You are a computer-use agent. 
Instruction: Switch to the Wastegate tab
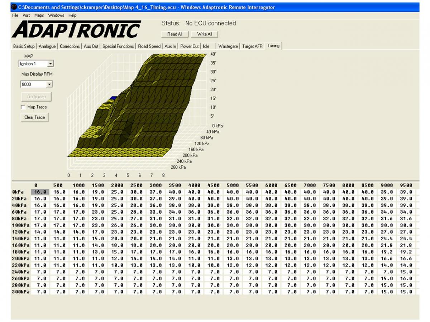click(228, 46)
